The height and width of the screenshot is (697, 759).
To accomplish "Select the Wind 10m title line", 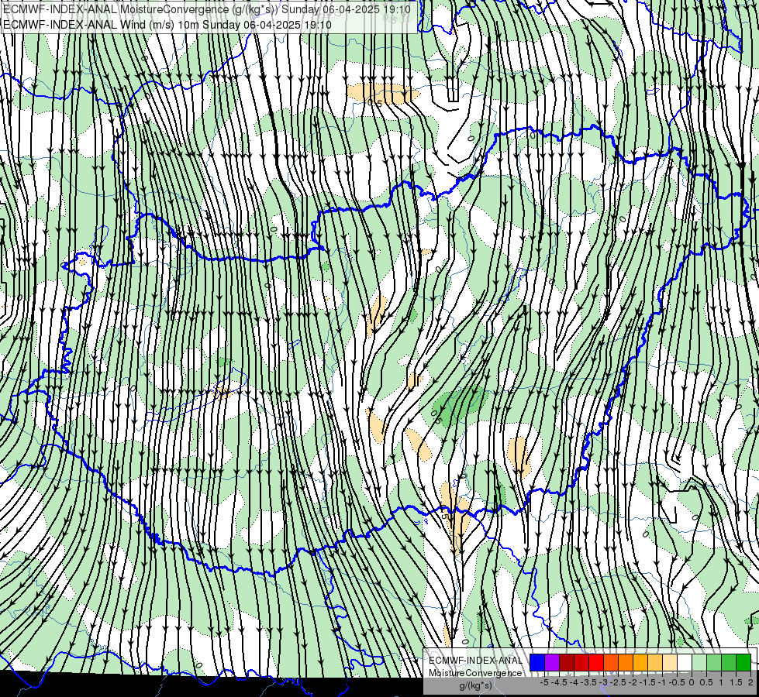I will (x=167, y=25).
